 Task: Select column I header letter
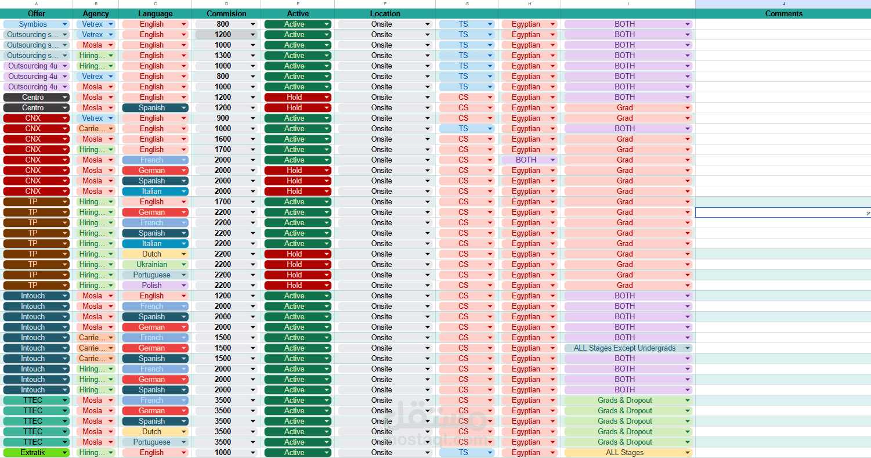point(628,4)
